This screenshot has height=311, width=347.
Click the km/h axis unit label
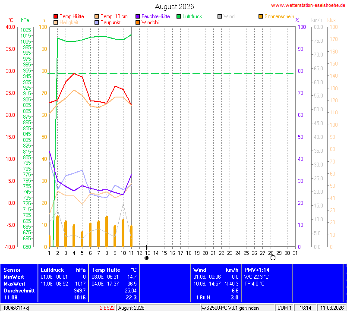point(317,20)
